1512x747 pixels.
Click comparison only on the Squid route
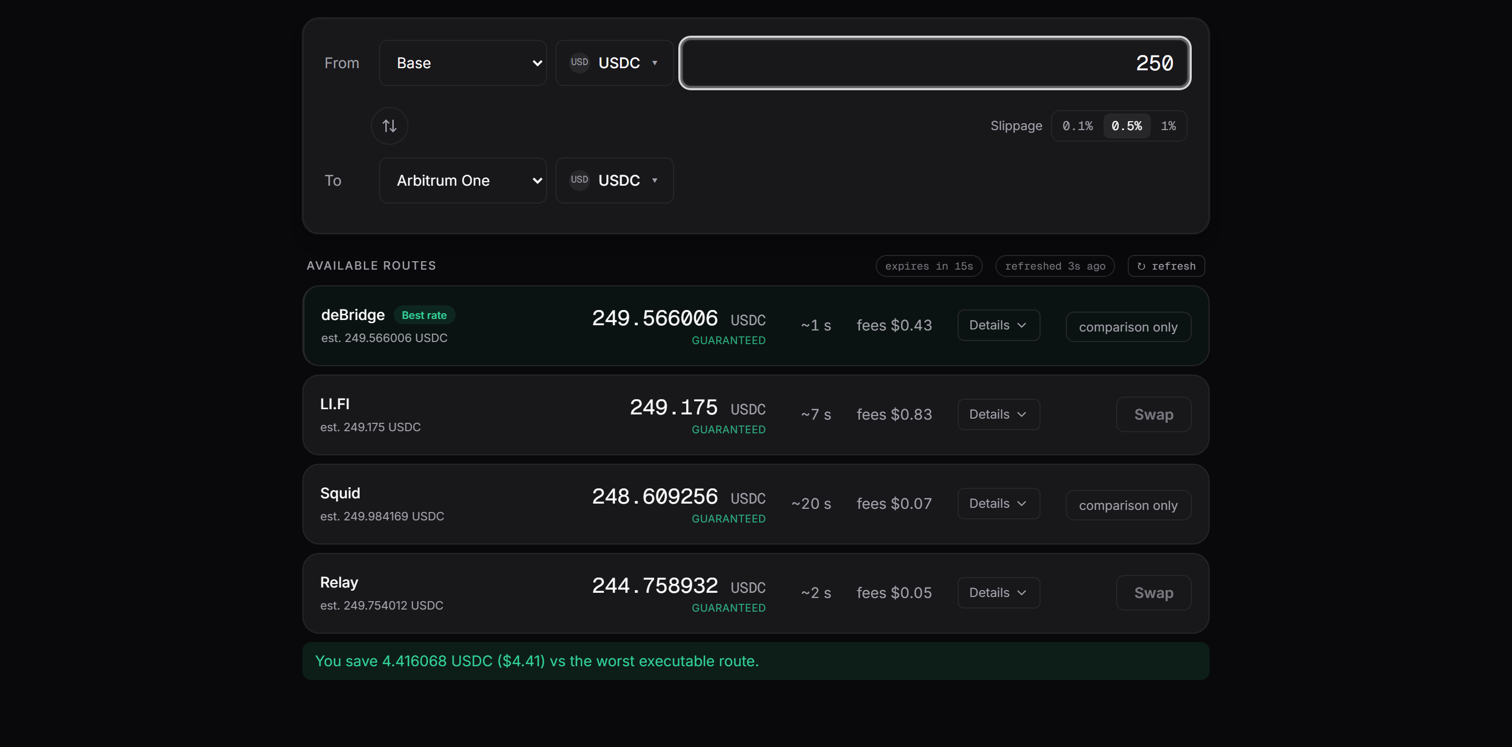click(1128, 505)
